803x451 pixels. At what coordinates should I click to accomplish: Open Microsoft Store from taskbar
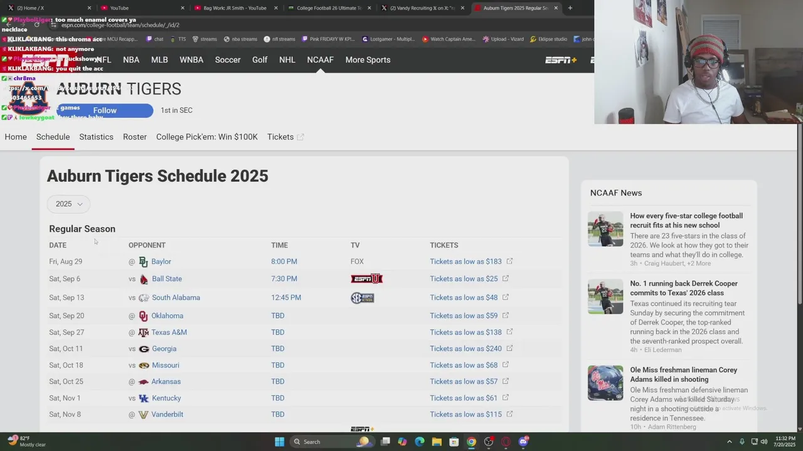454,442
